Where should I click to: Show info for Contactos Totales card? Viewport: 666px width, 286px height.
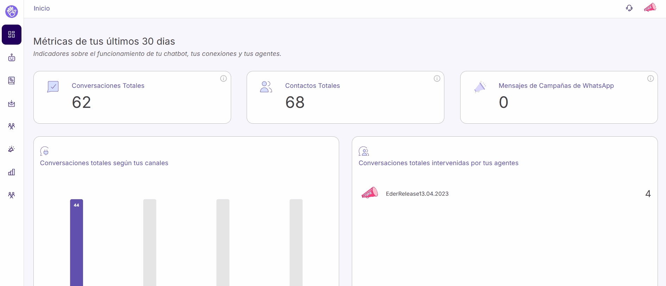click(x=437, y=78)
